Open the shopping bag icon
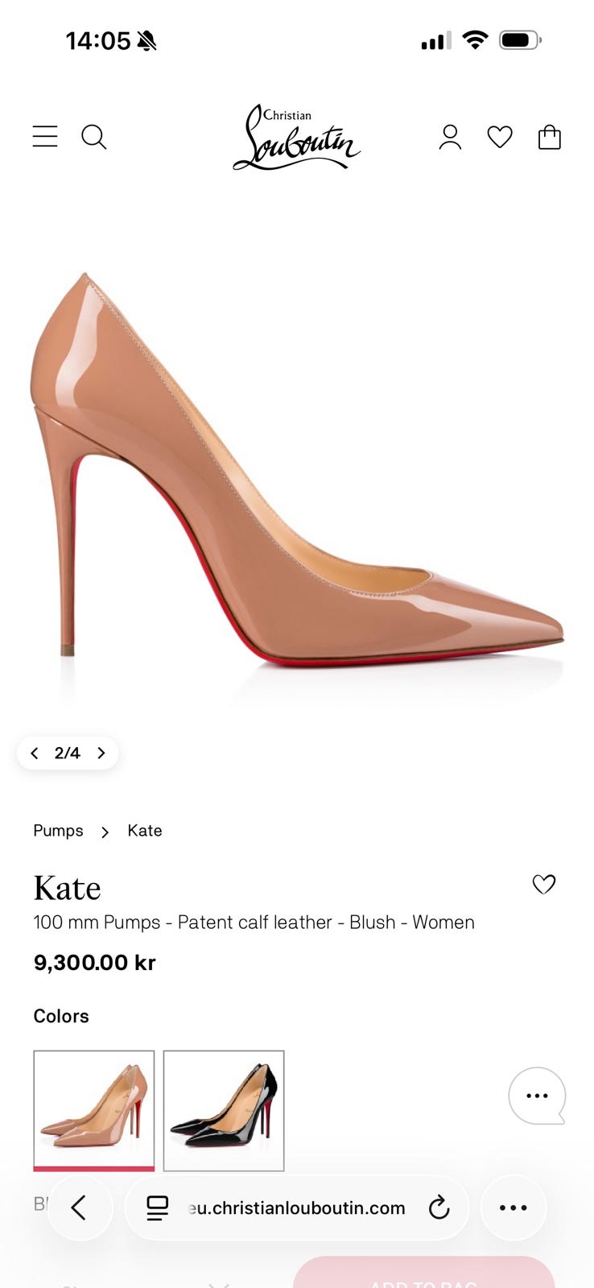594x1288 pixels. (x=550, y=137)
